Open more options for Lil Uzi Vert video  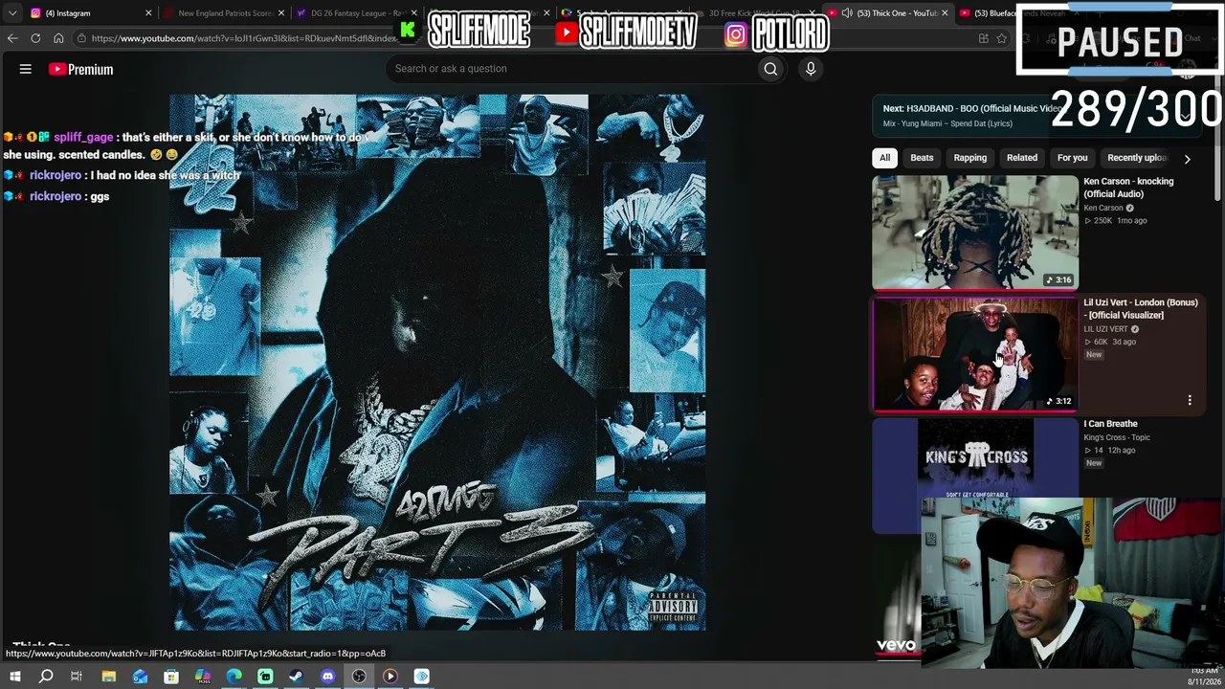tap(1190, 400)
